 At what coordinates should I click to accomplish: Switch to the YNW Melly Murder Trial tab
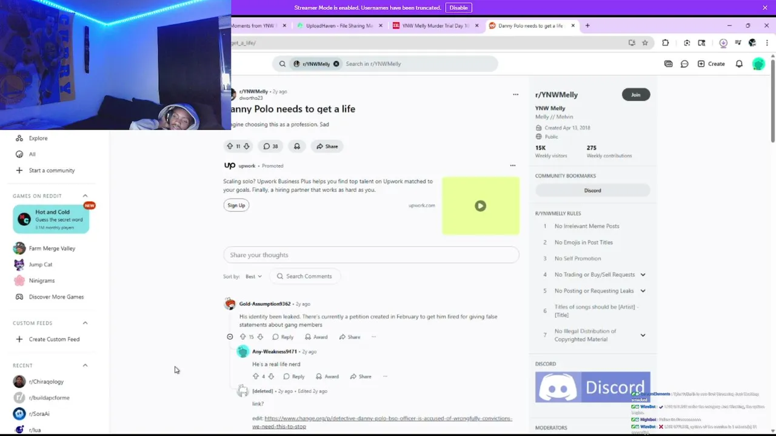point(435,25)
